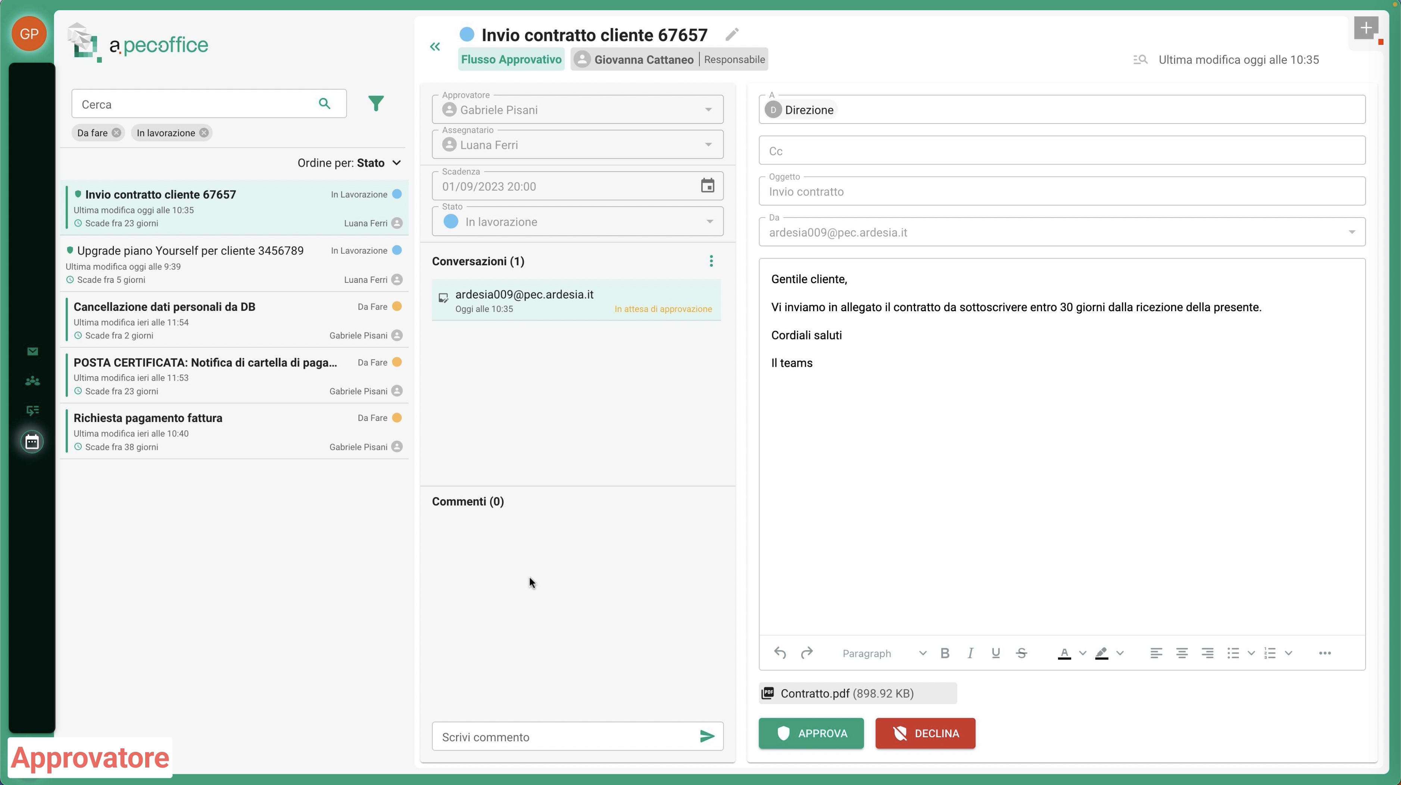Viewport: 1401px width, 785px height.
Task: Click inside the email body editor
Action: click(x=1062, y=447)
